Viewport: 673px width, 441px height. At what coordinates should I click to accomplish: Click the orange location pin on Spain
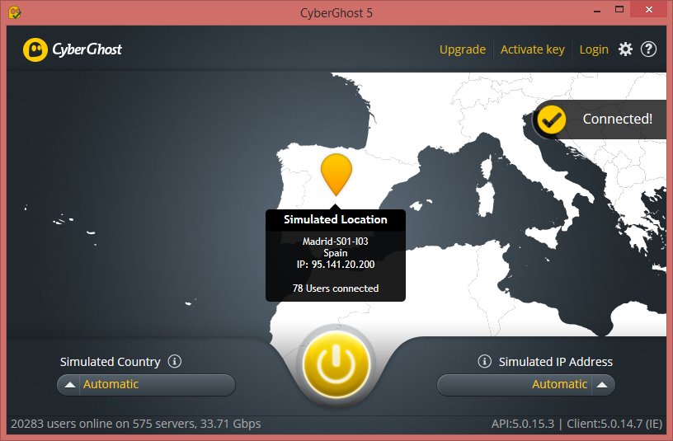pyautogui.click(x=336, y=174)
